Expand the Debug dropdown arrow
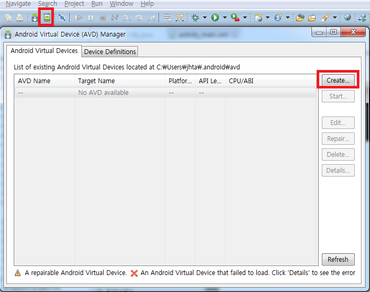This screenshot has width=370, height=292. pos(205,17)
